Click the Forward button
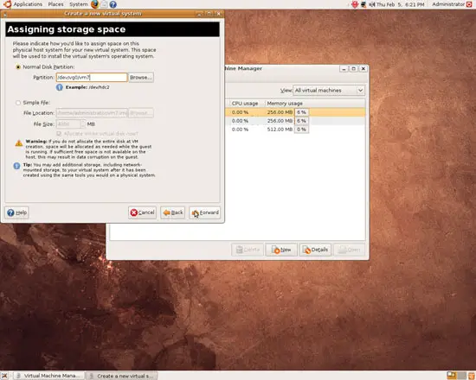This screenshot has height=380, width=476. (205, 212)
